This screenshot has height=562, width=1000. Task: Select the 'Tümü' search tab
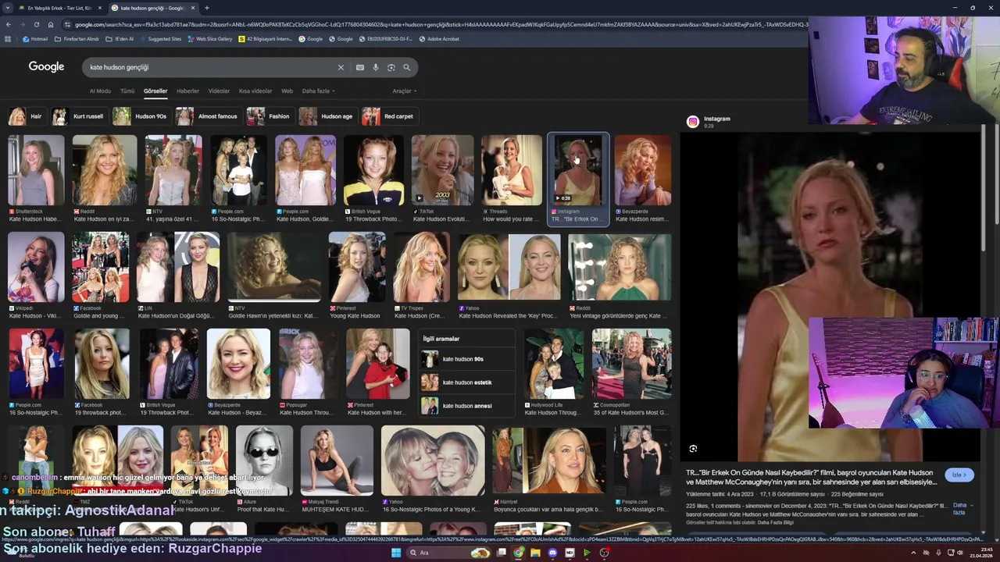point(127,91)
